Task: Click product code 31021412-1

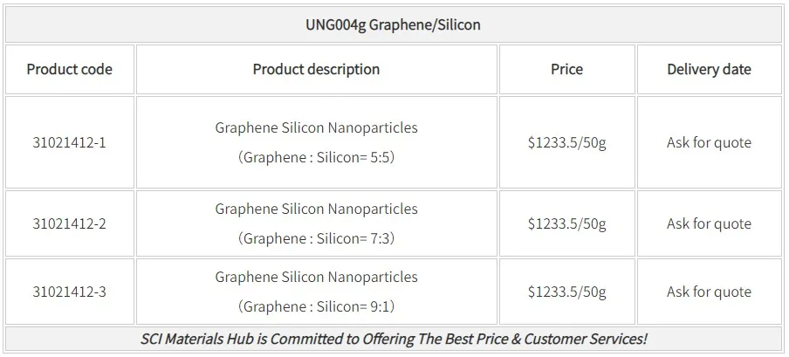Action: (x=70, y=142)
